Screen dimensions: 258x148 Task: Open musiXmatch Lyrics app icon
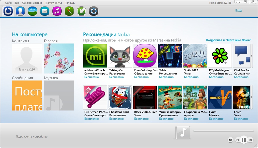[220, 97]
